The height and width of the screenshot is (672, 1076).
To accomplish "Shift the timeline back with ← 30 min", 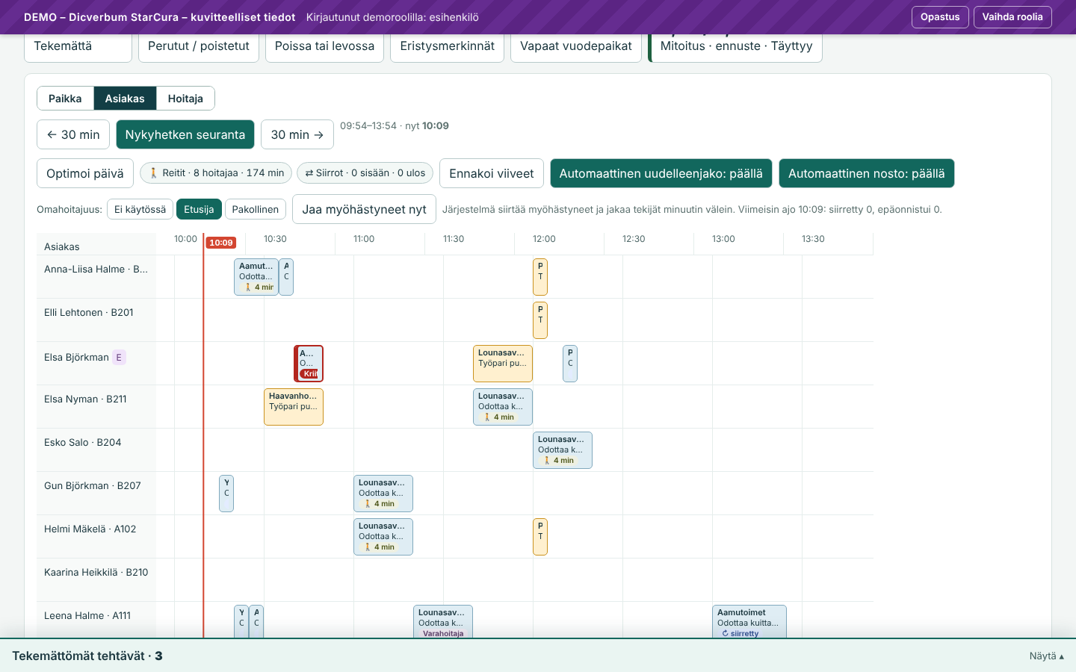I will point(73,134).
